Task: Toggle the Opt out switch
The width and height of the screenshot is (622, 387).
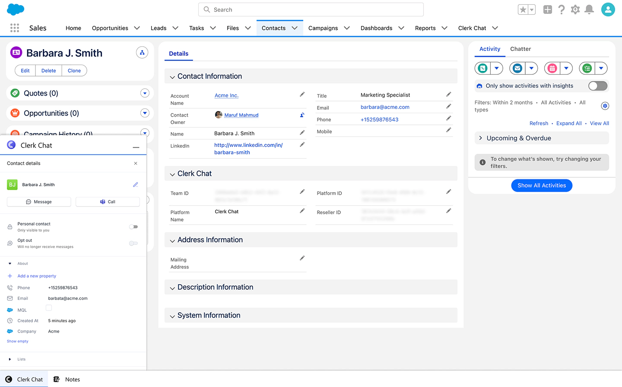Action: pyautogui.click(x=133, y=243)
